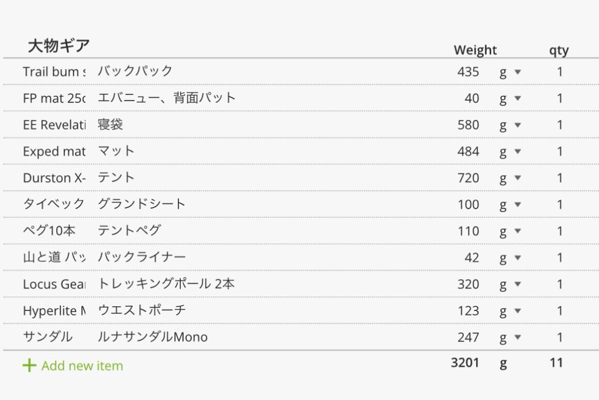Open unit dropdown for テント row
This screenshot has height=400, width=599.
510,178
